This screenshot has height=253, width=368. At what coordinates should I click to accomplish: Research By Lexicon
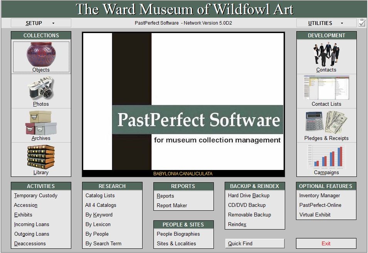(98, 224)
